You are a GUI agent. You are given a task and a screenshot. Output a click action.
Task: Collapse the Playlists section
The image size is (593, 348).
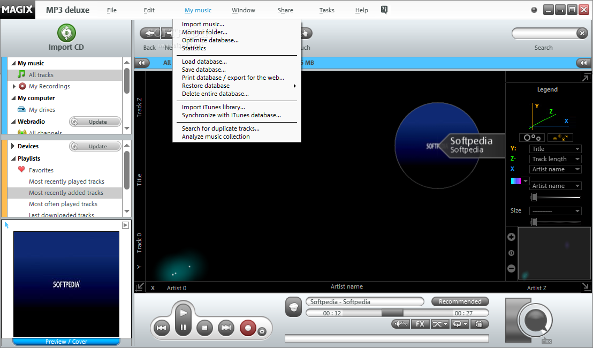pos(13,158)
